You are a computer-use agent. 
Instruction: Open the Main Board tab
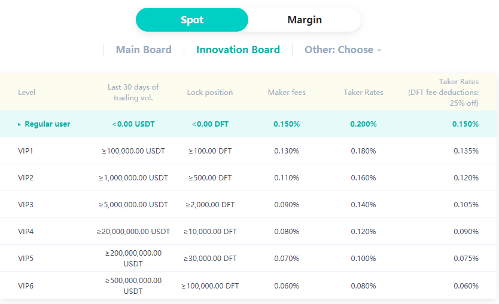tap(144, 50)
